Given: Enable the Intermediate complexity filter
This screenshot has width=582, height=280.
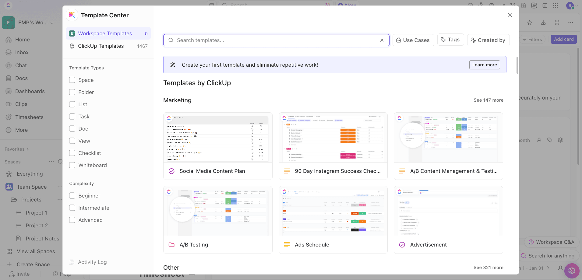Looking at the screenshot, I should pos(72,208).
